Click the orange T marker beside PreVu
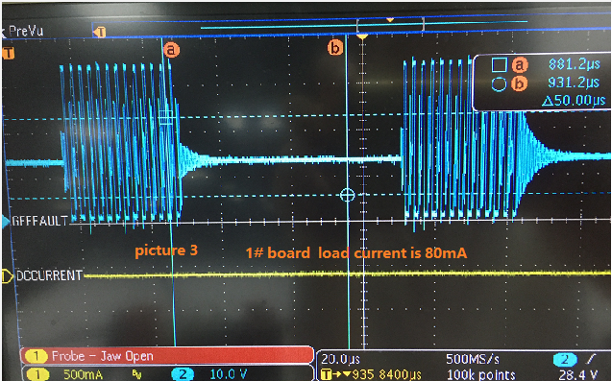Viewport: 612px width, 381px height. click(100, 32)
